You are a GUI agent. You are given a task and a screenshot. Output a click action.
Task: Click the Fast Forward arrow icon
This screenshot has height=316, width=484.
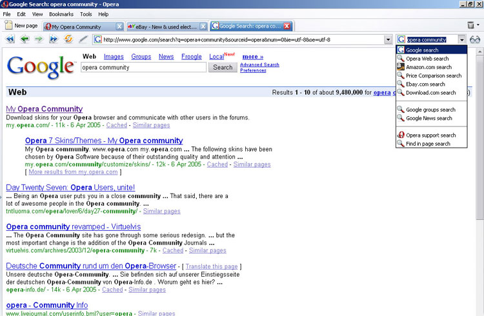tap(54, 39)
